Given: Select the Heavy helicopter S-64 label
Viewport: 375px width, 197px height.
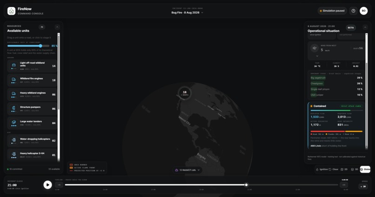Looking at the screenshot, I should (x=32, y=153).
